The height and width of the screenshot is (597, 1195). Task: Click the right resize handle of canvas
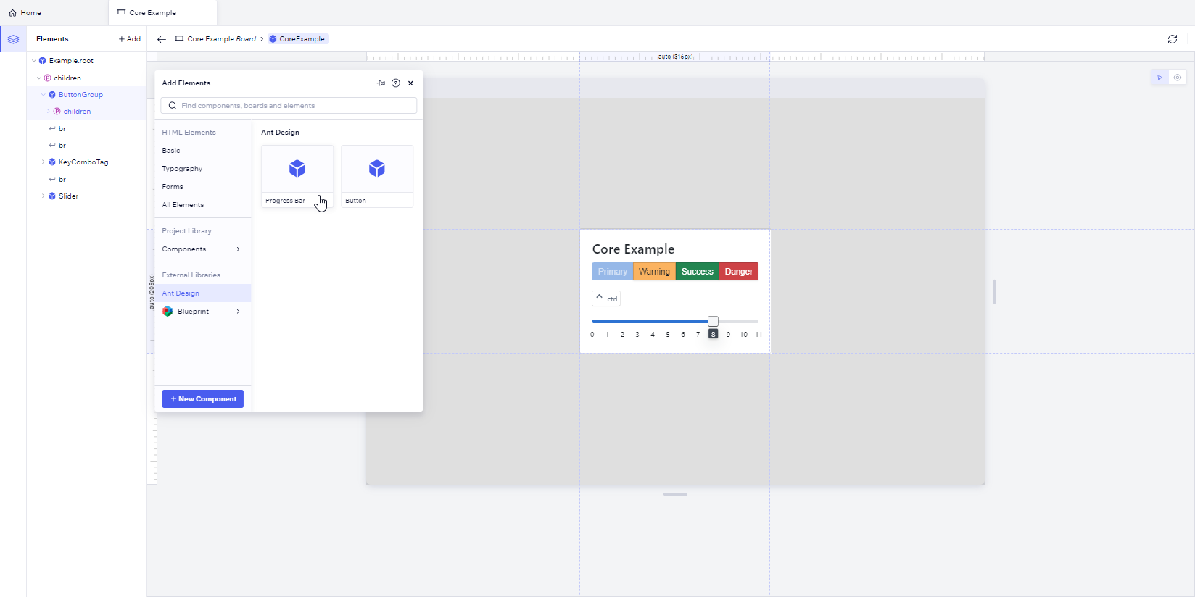click(994, 292)
